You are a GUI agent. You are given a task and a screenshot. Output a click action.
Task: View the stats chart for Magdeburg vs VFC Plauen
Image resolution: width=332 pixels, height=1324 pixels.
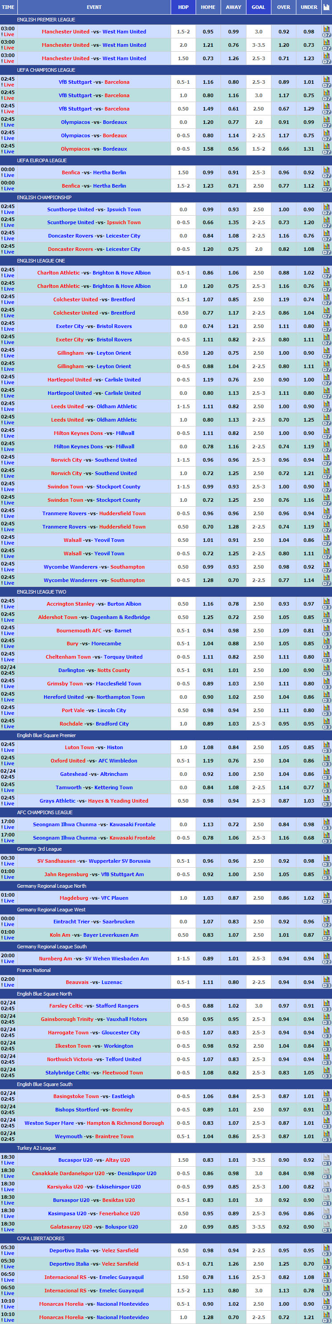(x=326, y=895)
